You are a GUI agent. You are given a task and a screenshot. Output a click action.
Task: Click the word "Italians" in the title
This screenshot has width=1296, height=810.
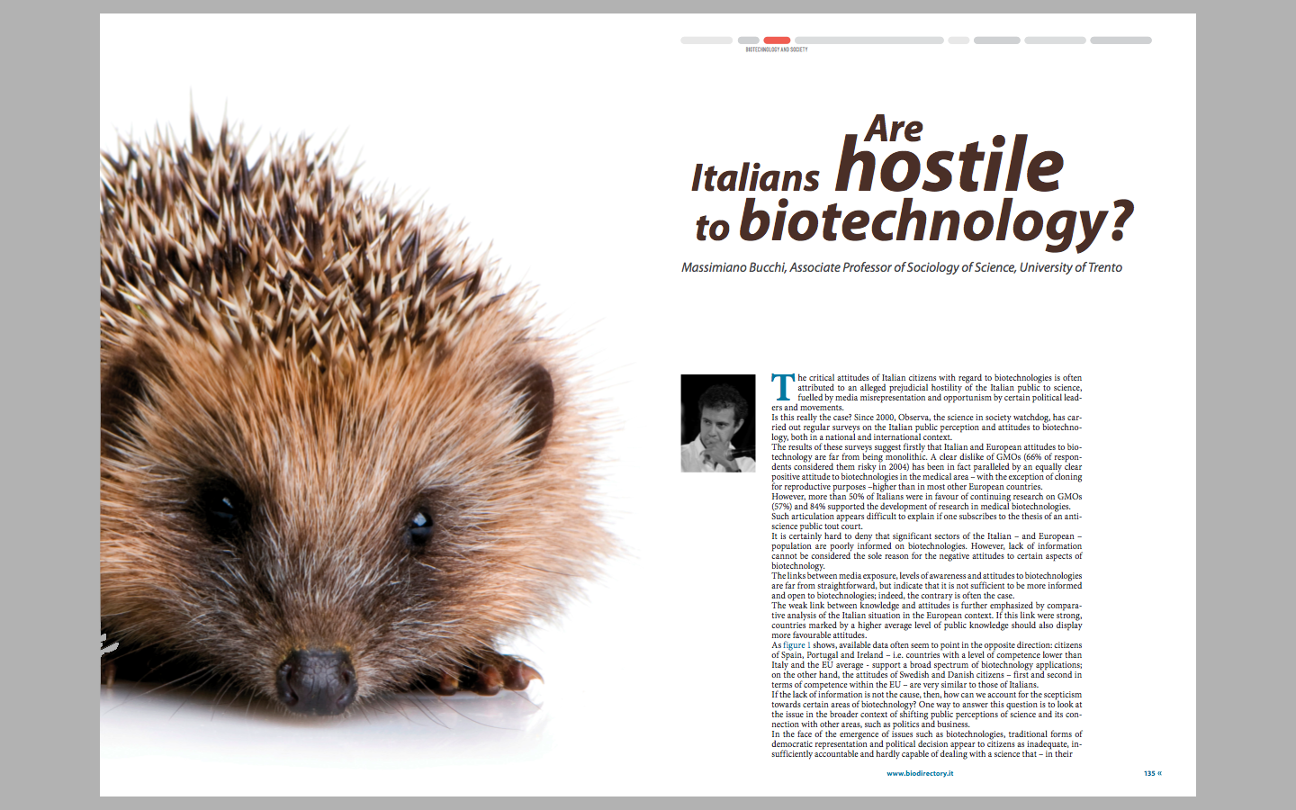pyautogui.click(x=754, y=178)
